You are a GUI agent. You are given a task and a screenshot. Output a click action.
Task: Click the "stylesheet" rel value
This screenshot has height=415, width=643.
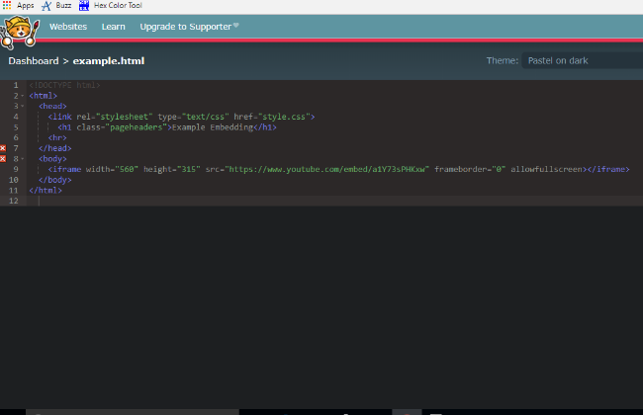(125, 117)
